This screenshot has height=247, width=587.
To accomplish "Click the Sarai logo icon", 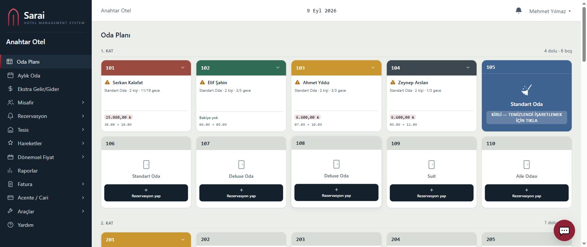I will pos(13,17).
